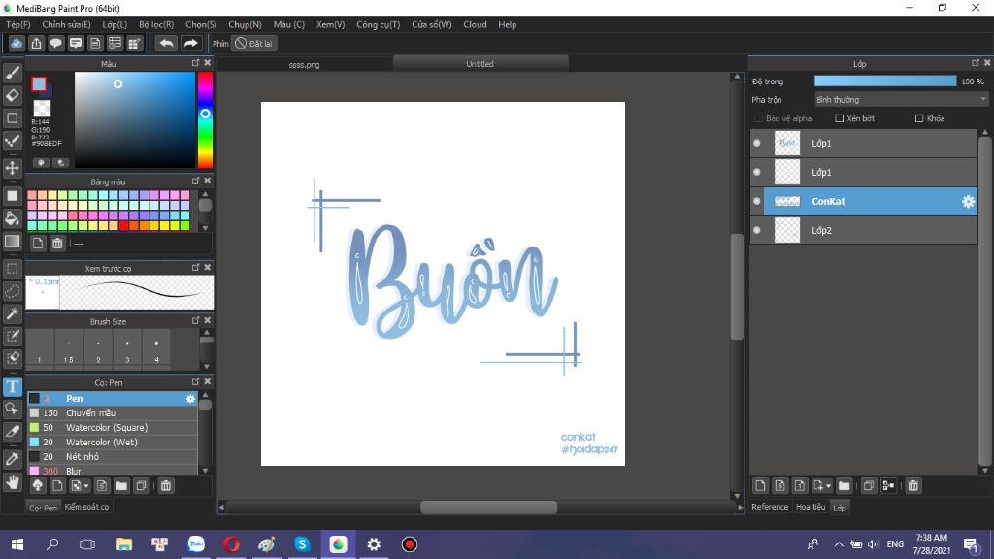Image resolution: width=994 pixels, height=559 pixels.
Task: Select the Hand pan tool
Action: tap(13, 481)
